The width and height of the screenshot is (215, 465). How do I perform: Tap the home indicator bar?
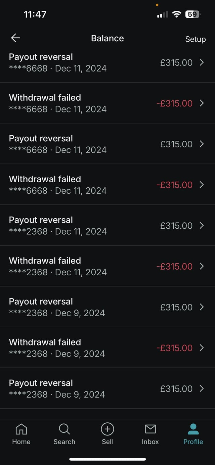107,459
